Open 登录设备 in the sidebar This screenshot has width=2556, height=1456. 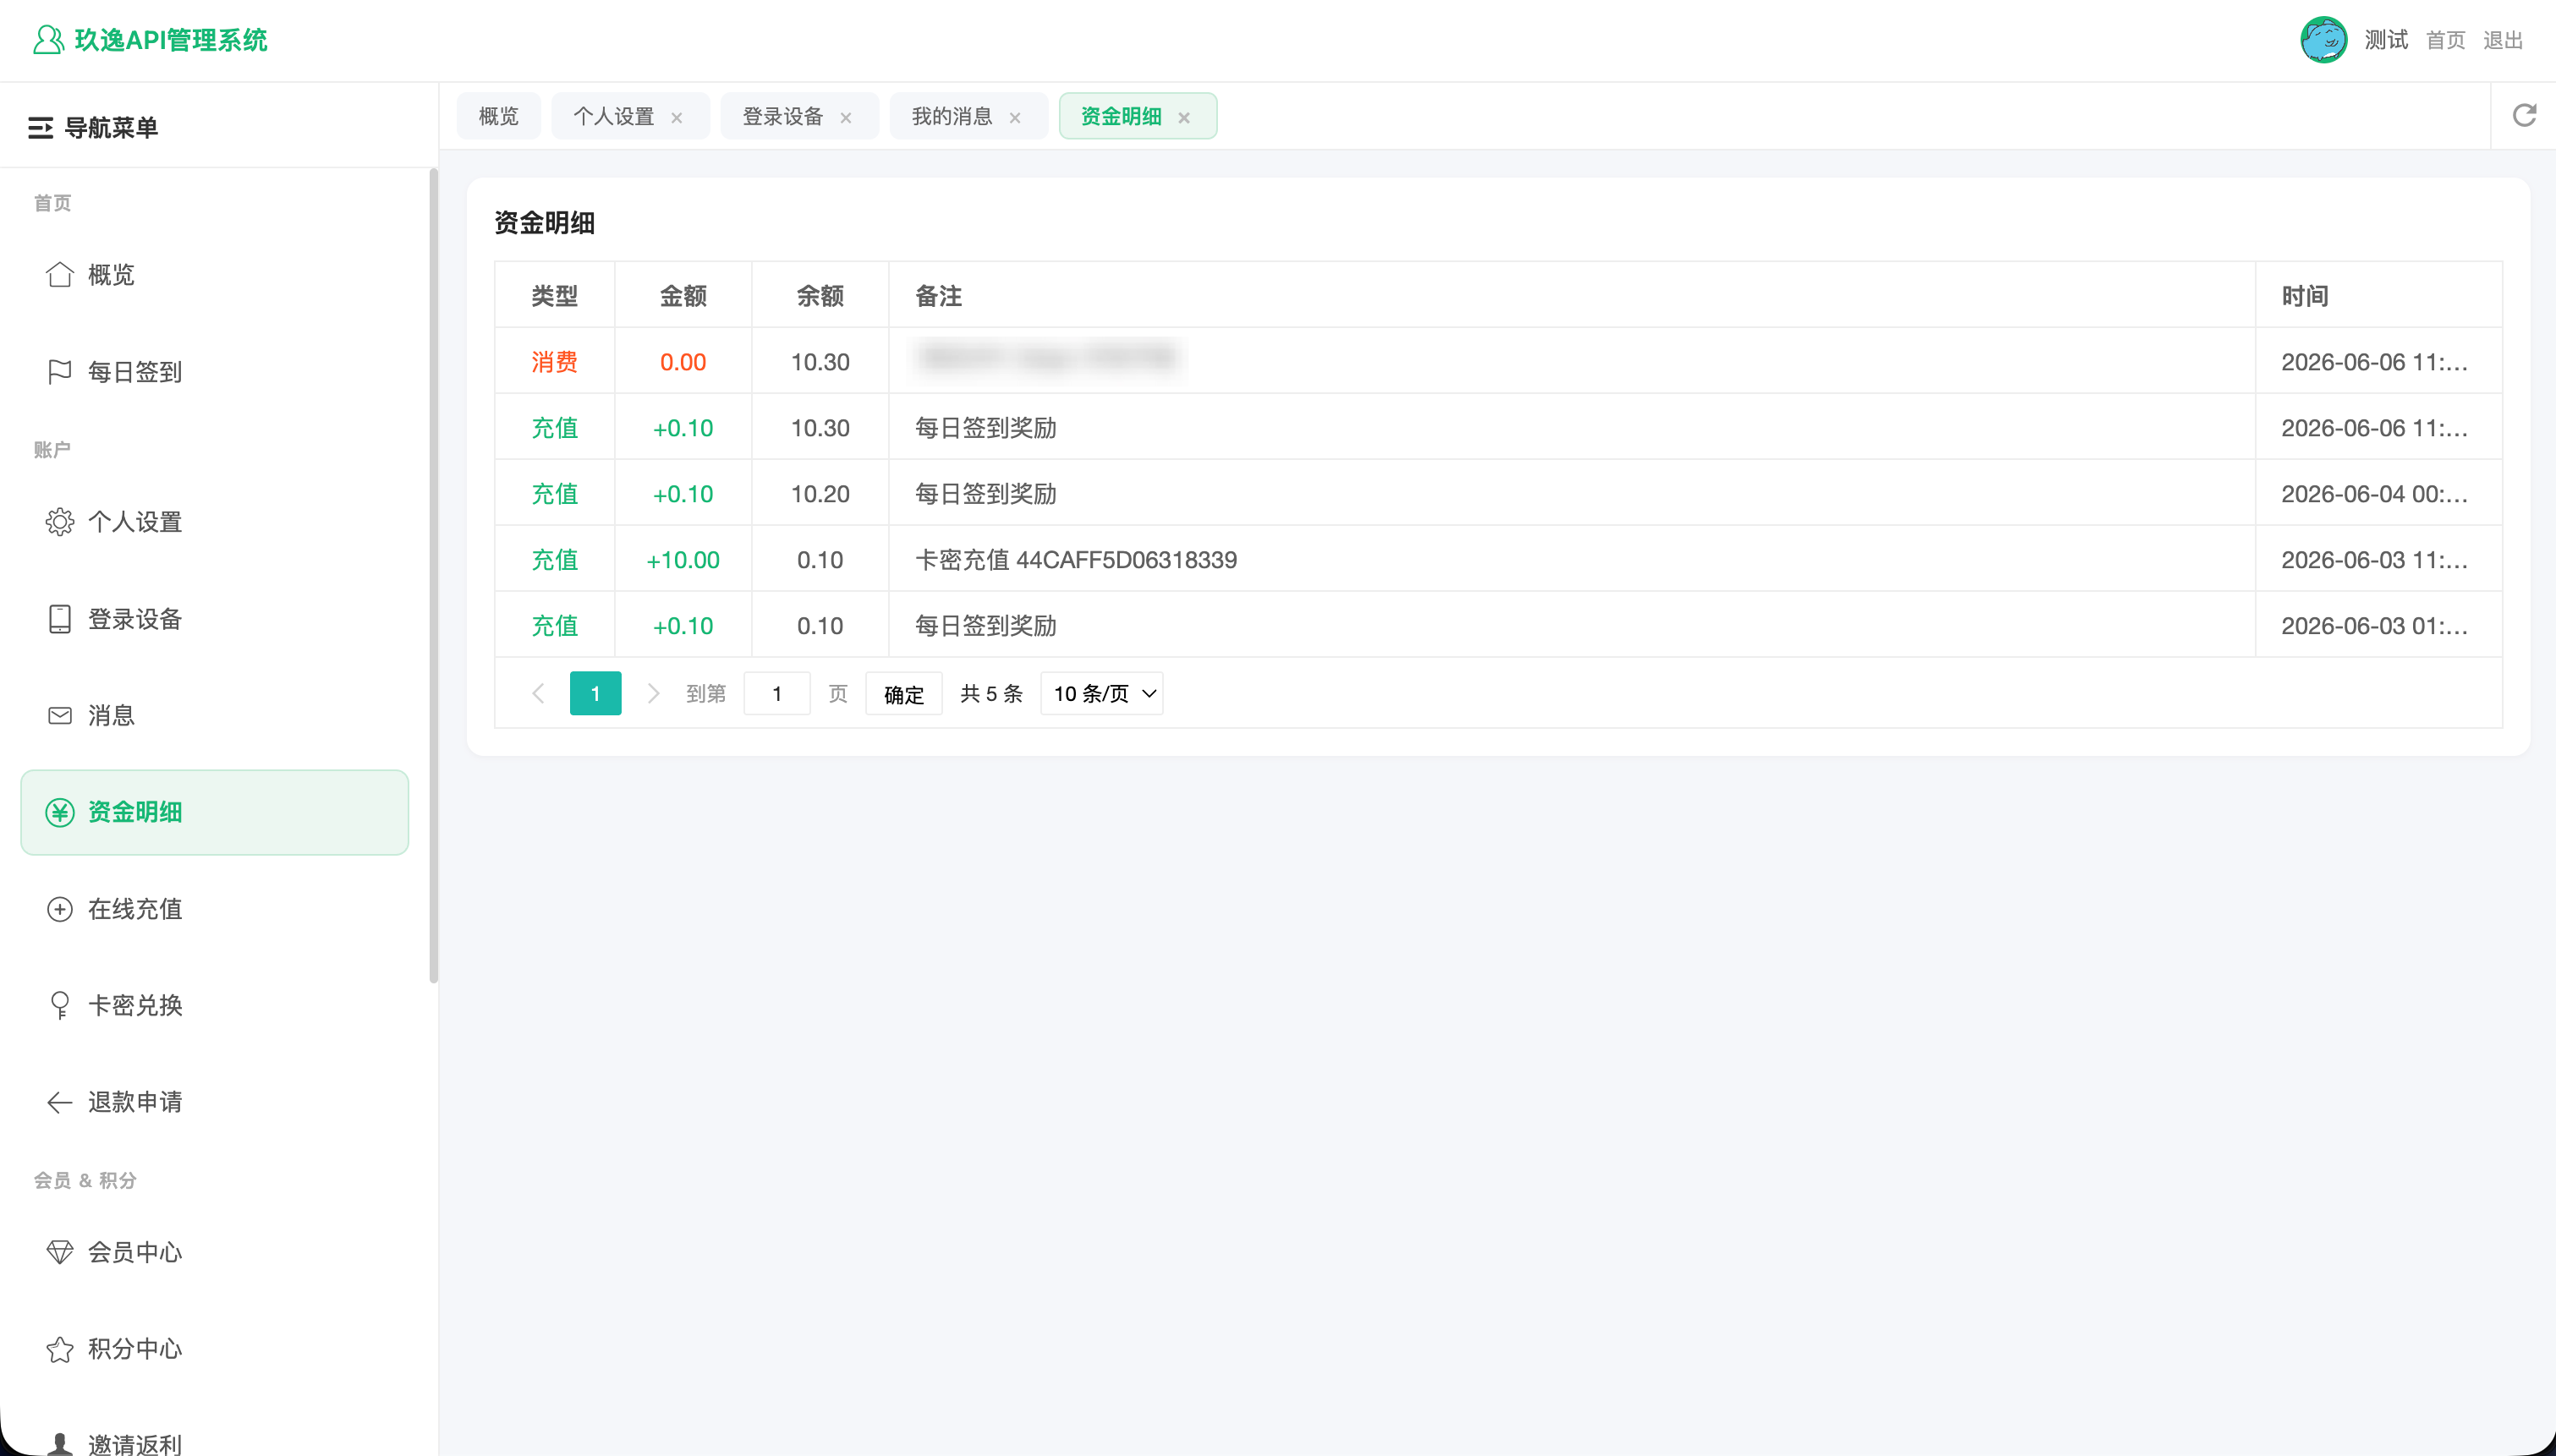coord(215,619)
